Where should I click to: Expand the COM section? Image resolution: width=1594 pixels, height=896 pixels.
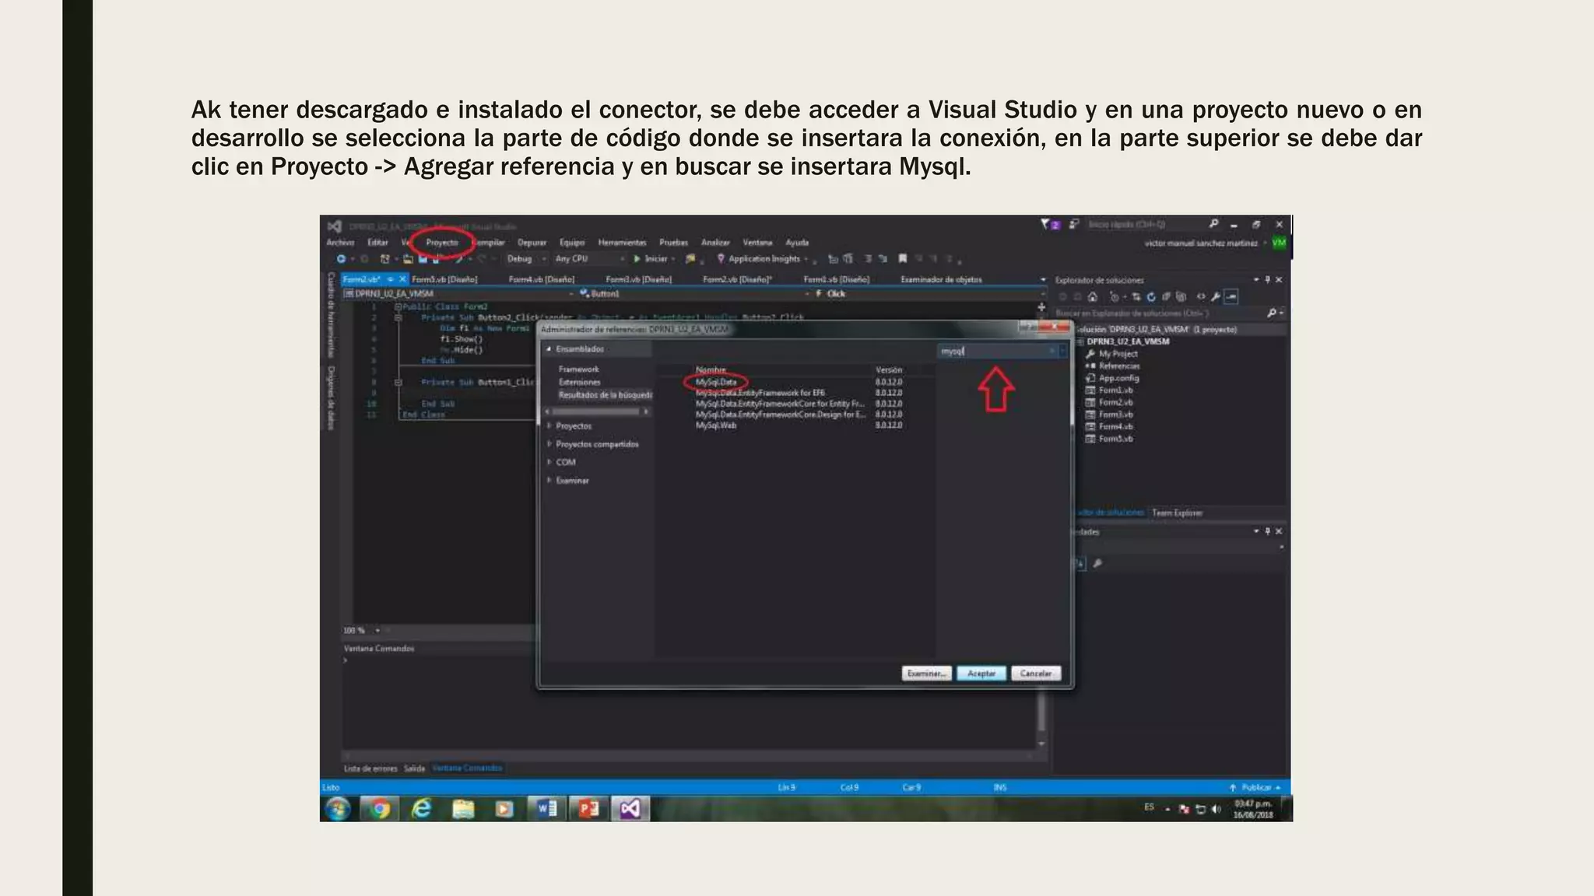549,462
